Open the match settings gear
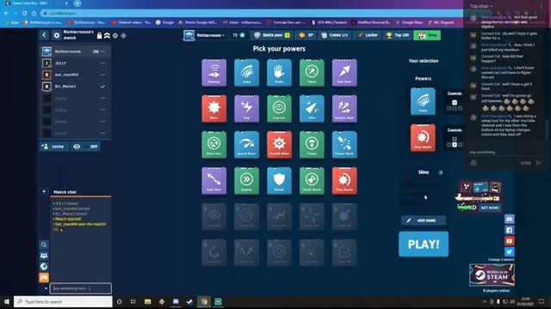This screenshot has width=551, height=309. point(57,35)
